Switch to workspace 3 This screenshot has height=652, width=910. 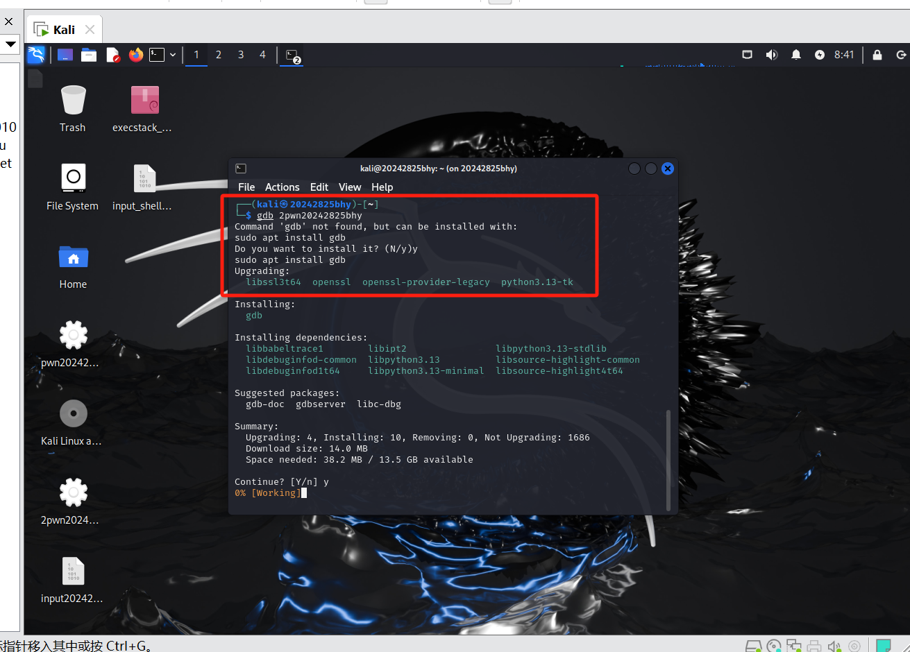click(241, 55)
